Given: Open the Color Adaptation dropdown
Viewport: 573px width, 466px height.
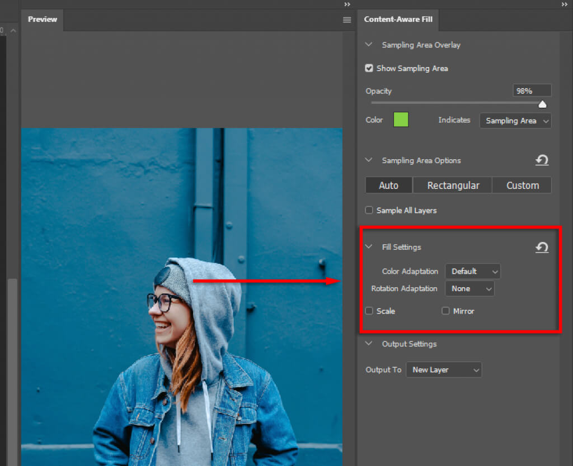Looking at the screenshot, I should pos(472,272).
